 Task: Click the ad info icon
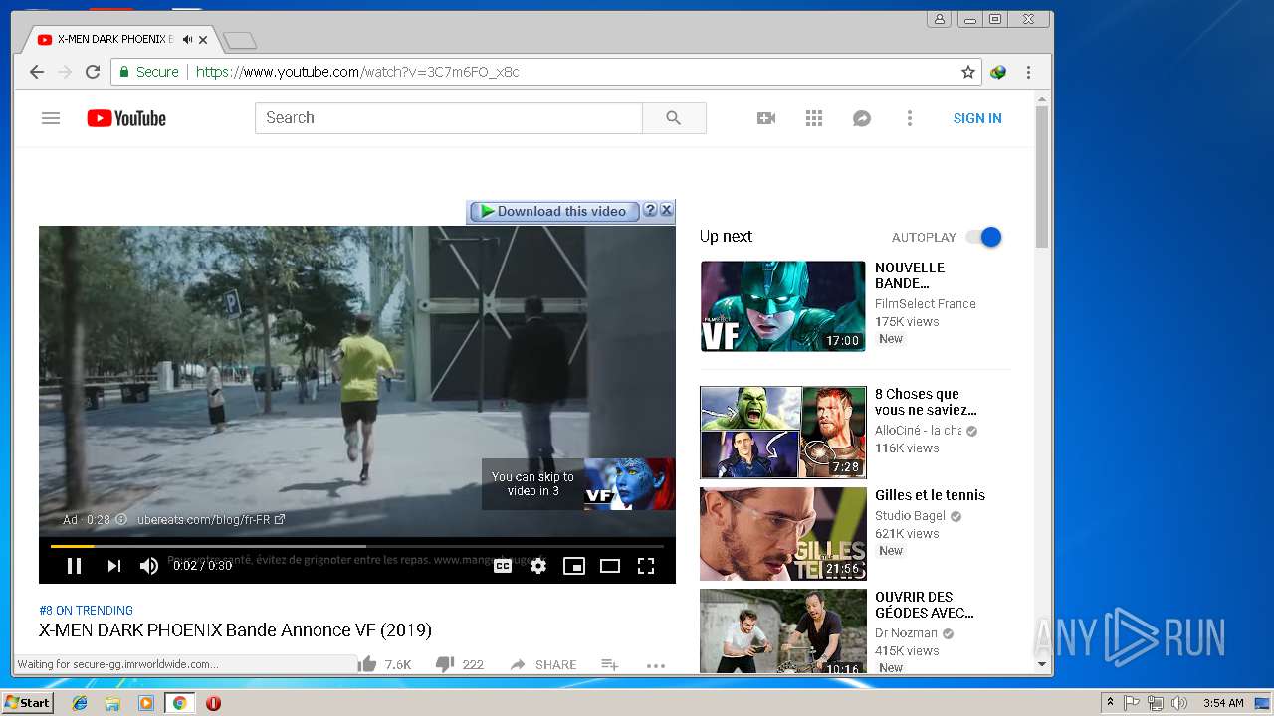[121, 519]
